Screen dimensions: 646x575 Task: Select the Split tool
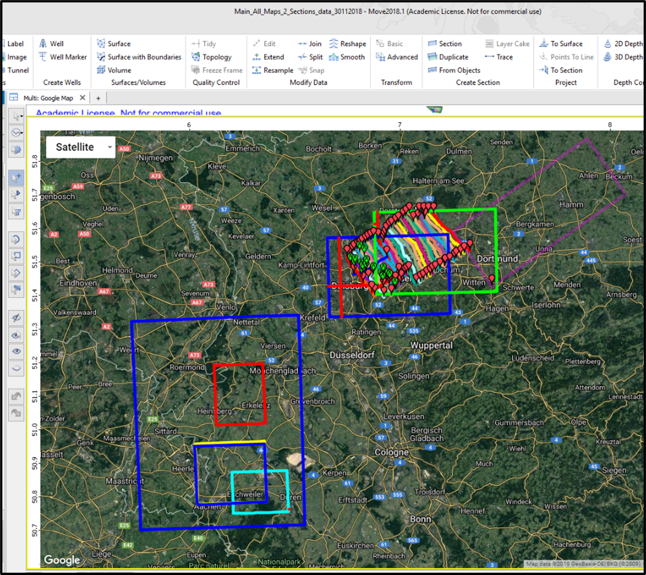(310, 57)
